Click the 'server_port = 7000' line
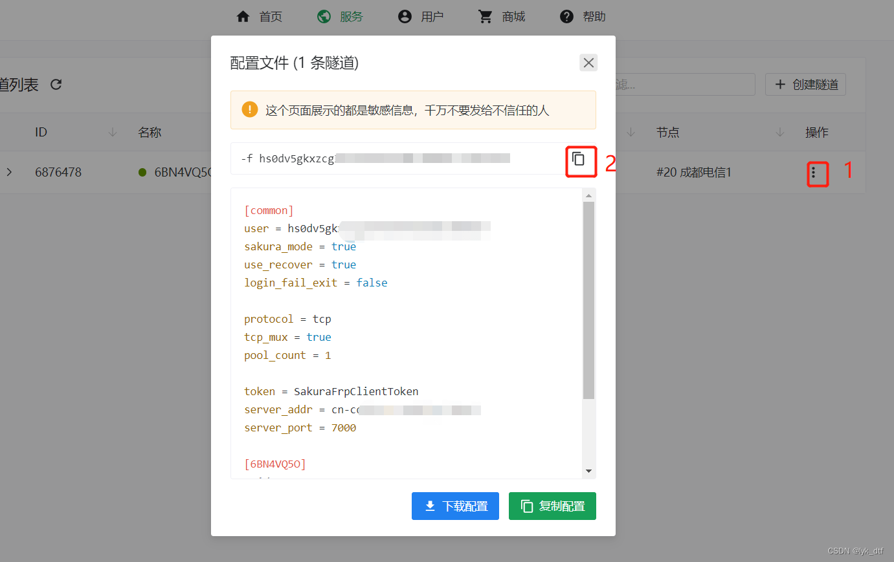This screenshot has height=562, width=894. click(300, 427)
